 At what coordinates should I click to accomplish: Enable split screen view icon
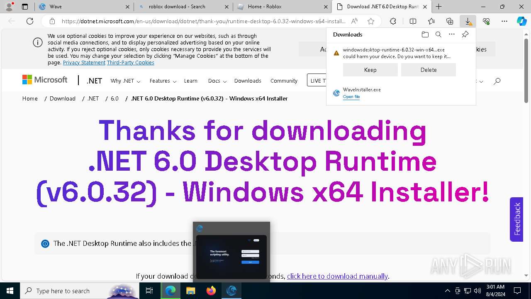pos(413,21)
